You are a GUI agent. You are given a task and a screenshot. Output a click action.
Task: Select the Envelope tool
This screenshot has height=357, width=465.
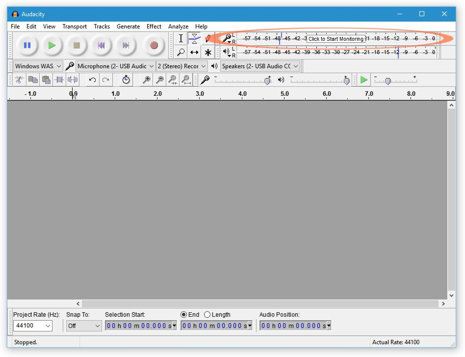coord(194,38)
